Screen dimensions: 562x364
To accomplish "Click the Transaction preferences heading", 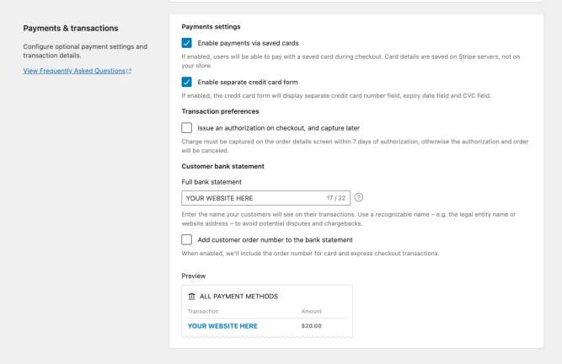I will [220, 111].
